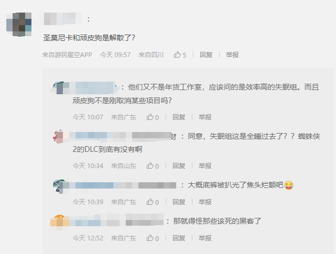
Task: Open the top commenter's pixelated avatar
Action: point(19,24)
